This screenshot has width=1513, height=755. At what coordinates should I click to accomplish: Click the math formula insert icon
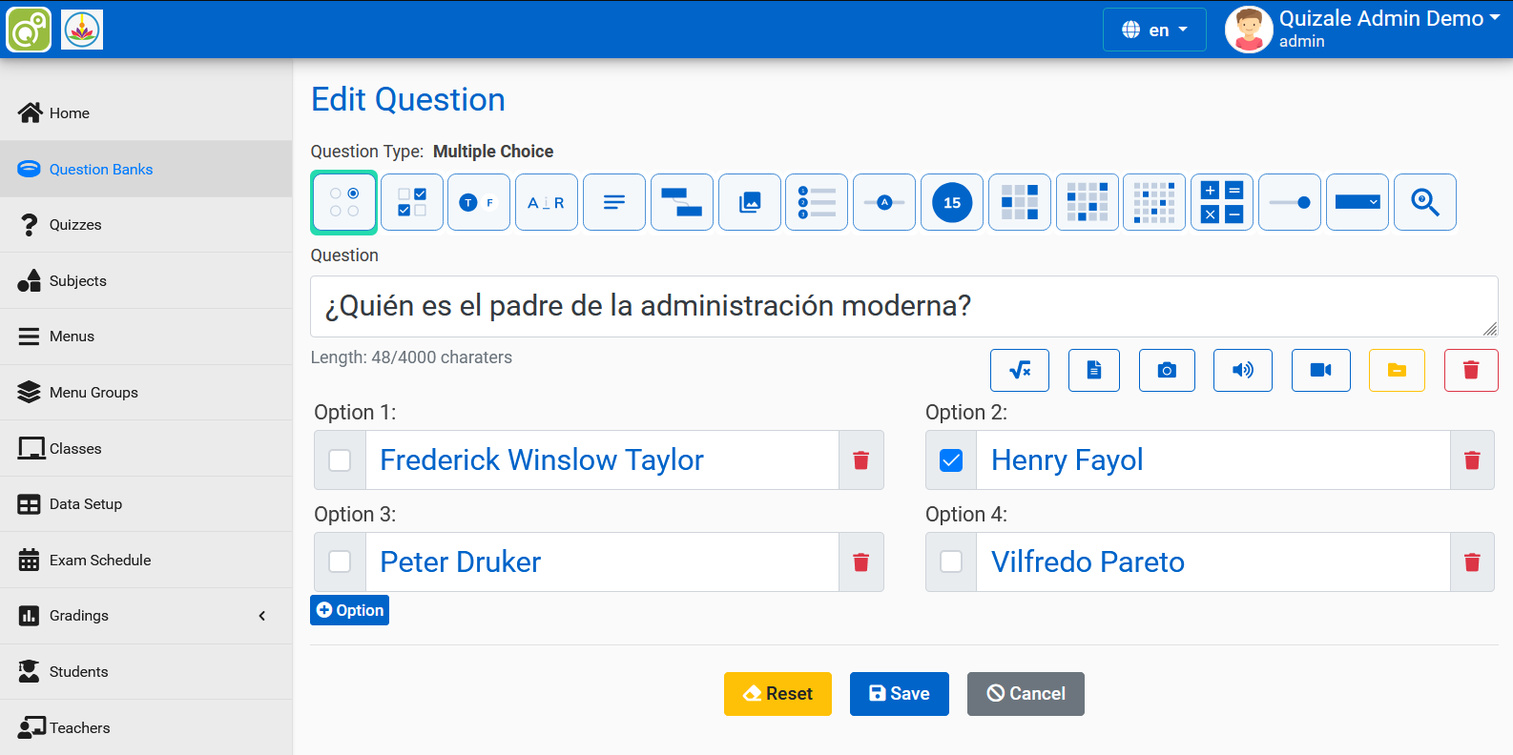[1019, 370]
